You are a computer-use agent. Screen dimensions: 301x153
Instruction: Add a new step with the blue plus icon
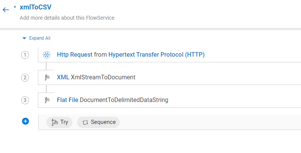click(x=25, y=121)
